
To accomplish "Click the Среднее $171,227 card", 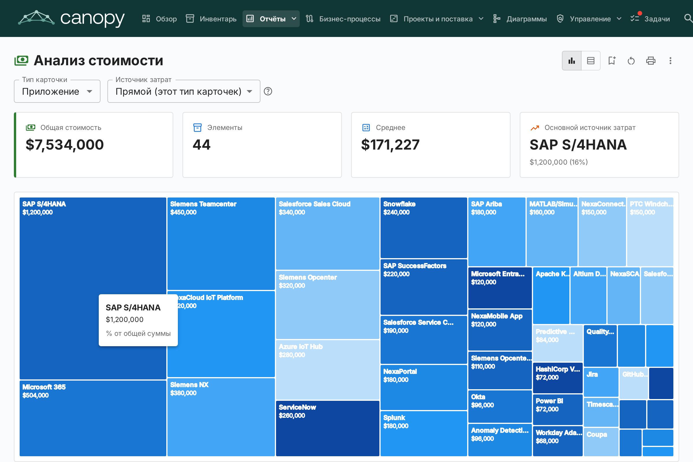I will click(431, 145).
